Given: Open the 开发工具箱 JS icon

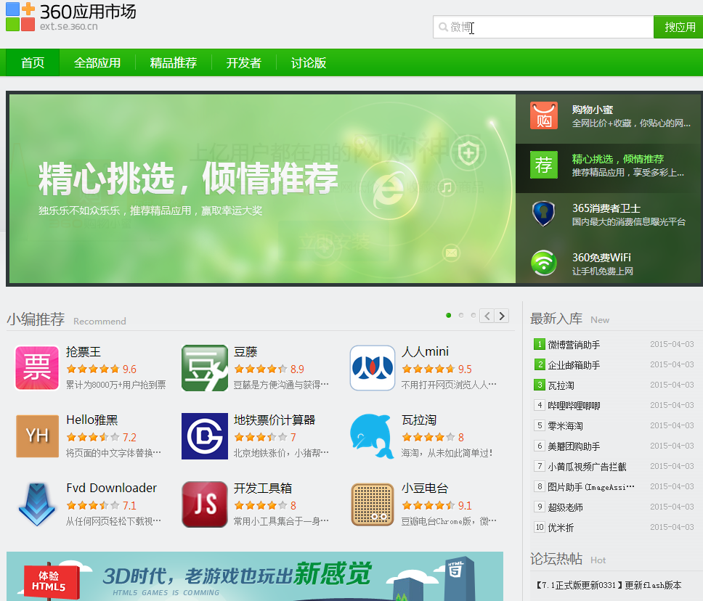Looking at the screenshot, I should [x=205, y=504].
